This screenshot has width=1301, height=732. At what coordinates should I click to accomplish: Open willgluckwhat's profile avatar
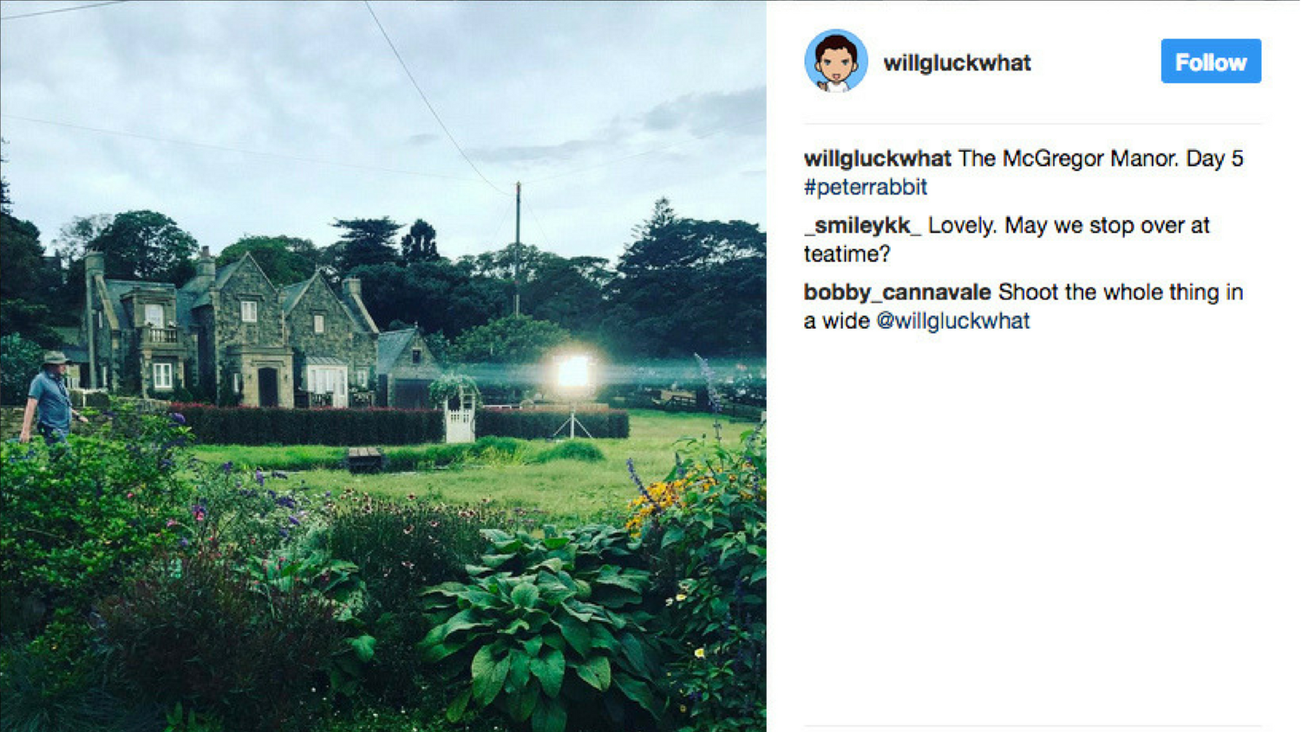836,61
